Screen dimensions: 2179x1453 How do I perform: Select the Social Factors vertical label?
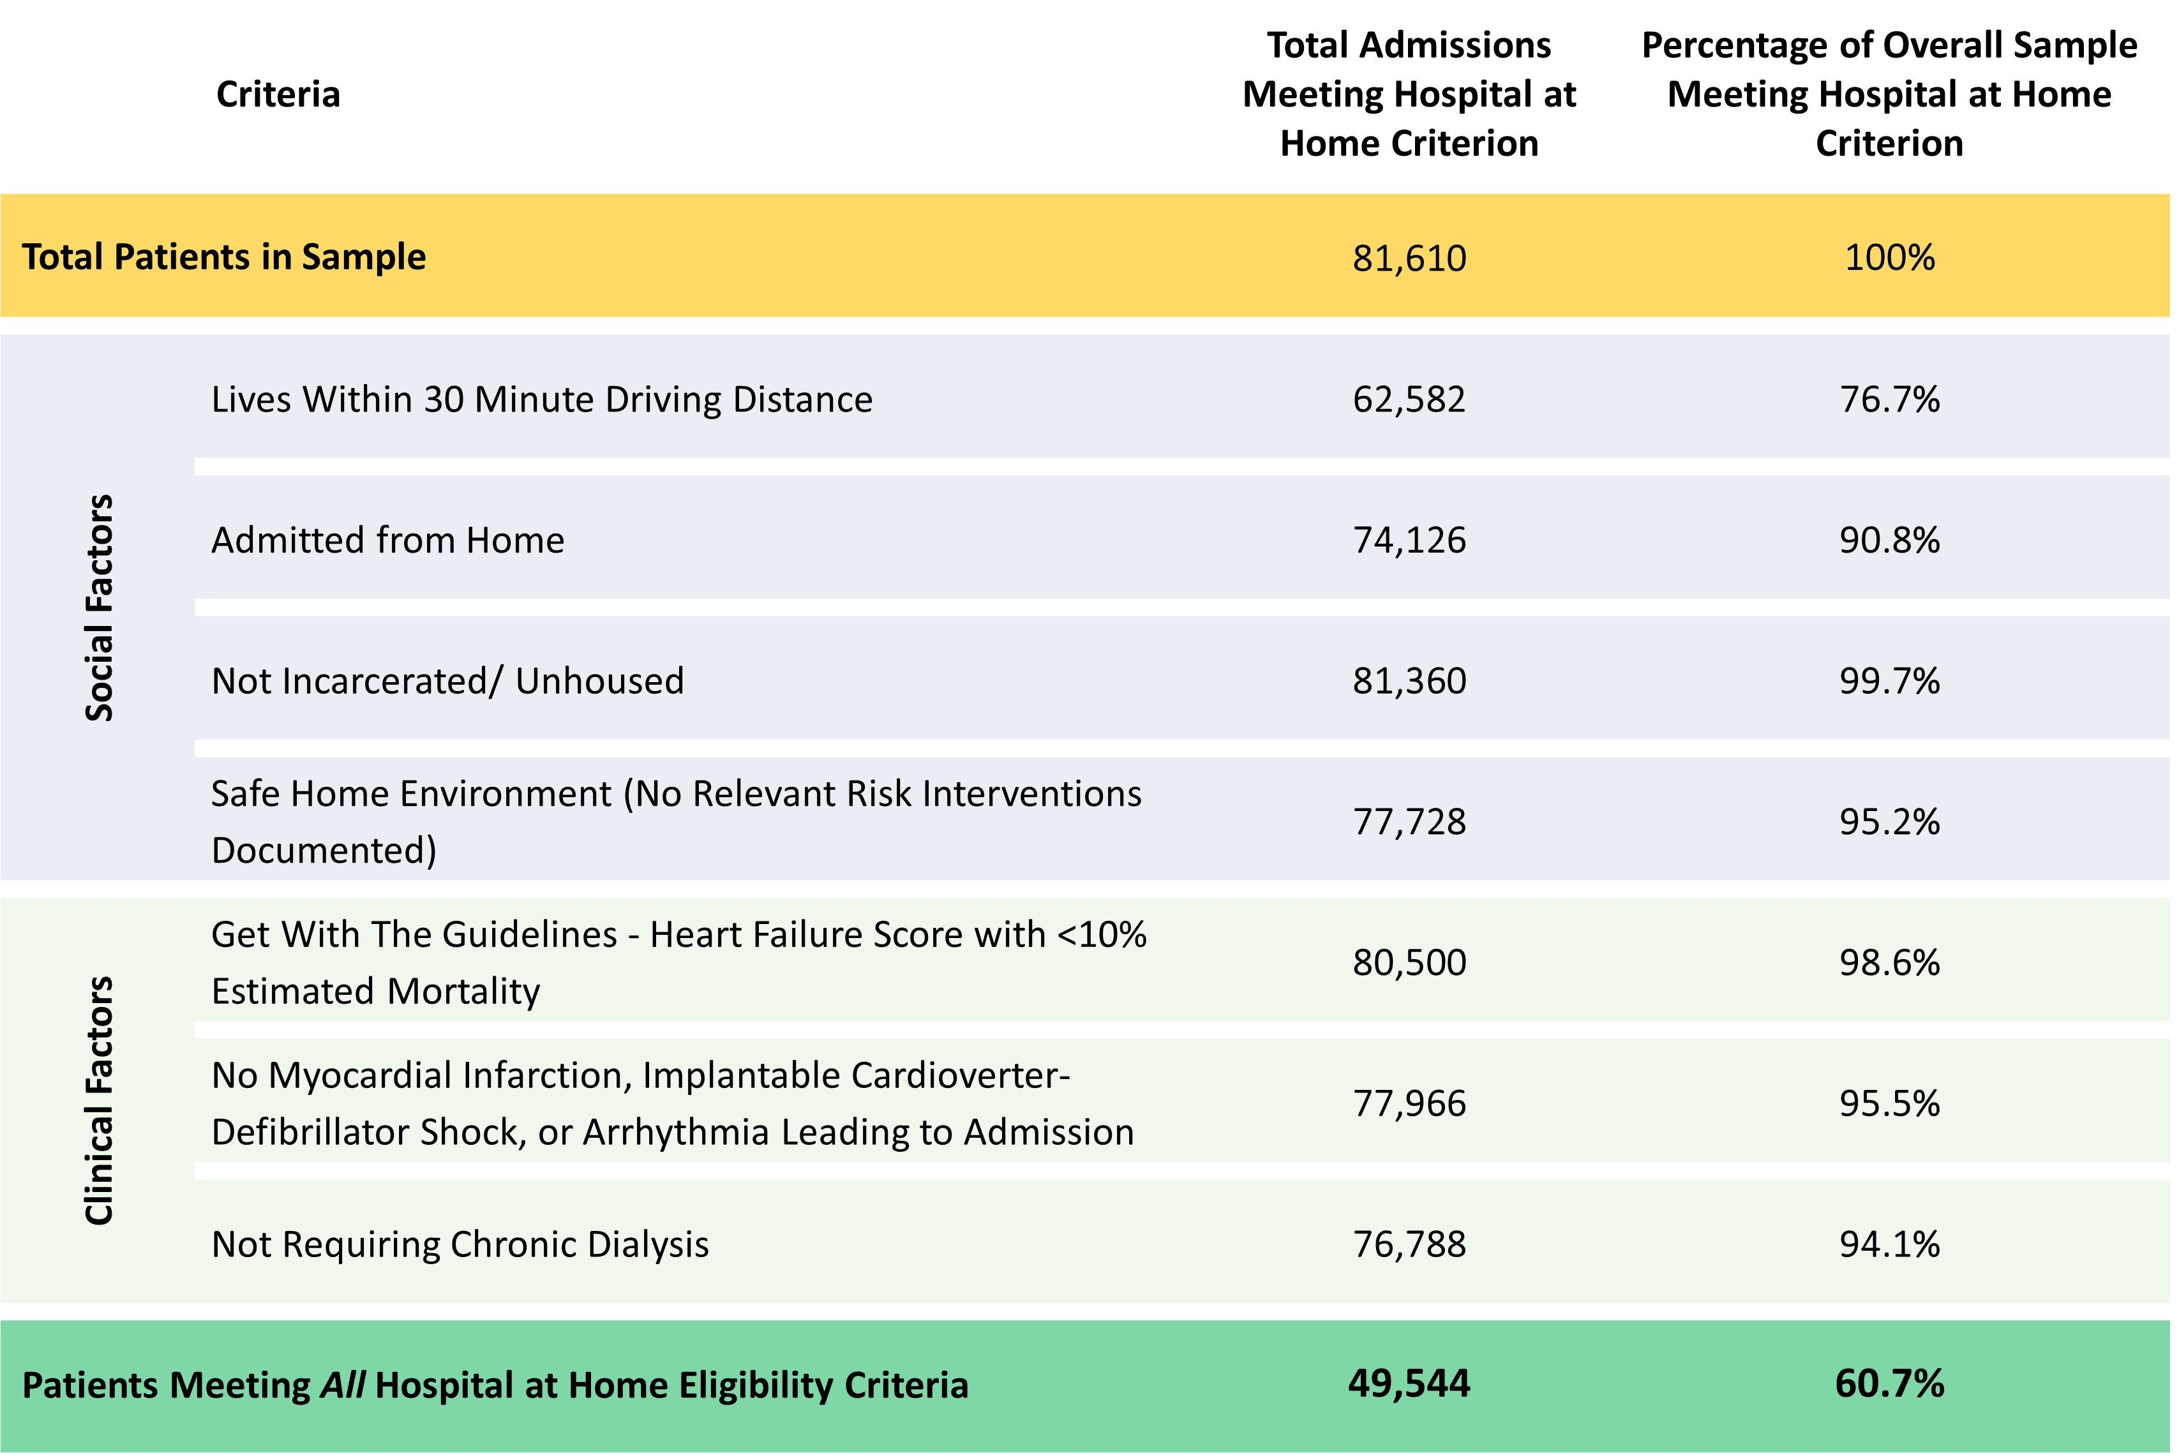99,607
